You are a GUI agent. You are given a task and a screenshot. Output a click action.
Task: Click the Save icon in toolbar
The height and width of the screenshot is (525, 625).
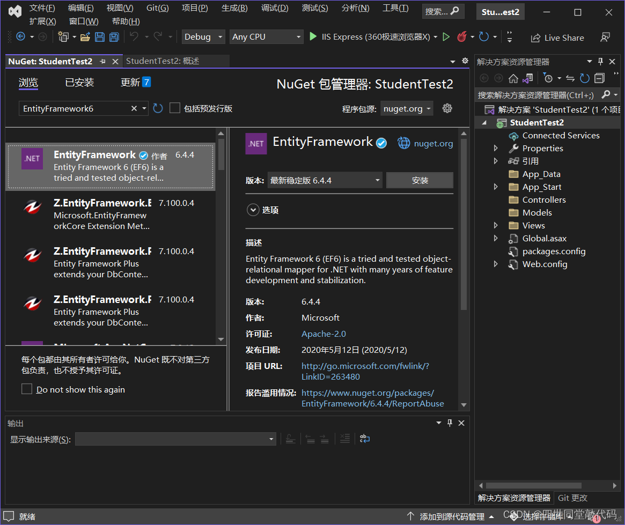point(100,37)
